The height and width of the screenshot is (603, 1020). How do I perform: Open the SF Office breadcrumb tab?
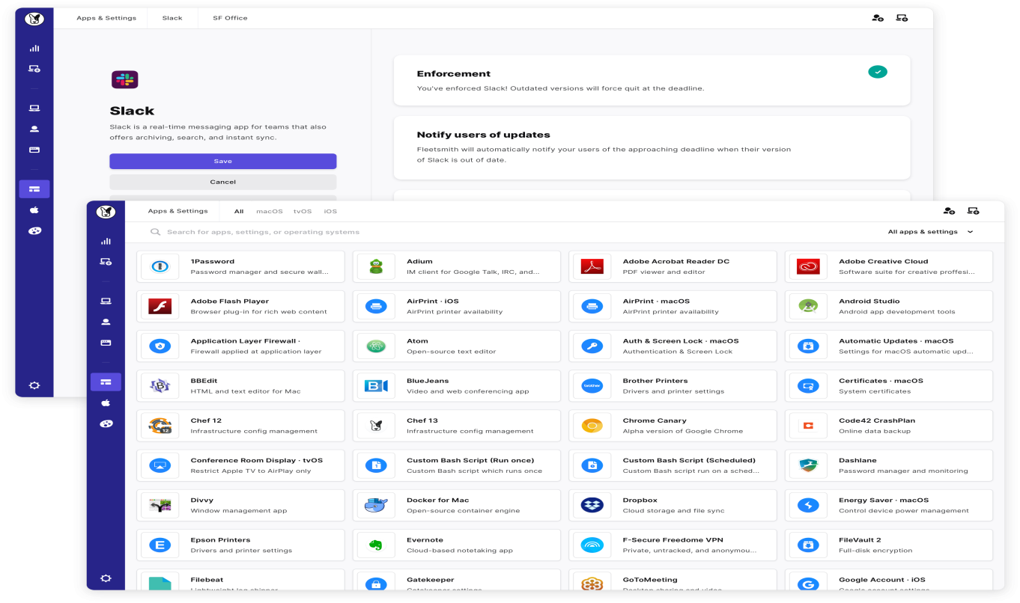click(228, 17)
